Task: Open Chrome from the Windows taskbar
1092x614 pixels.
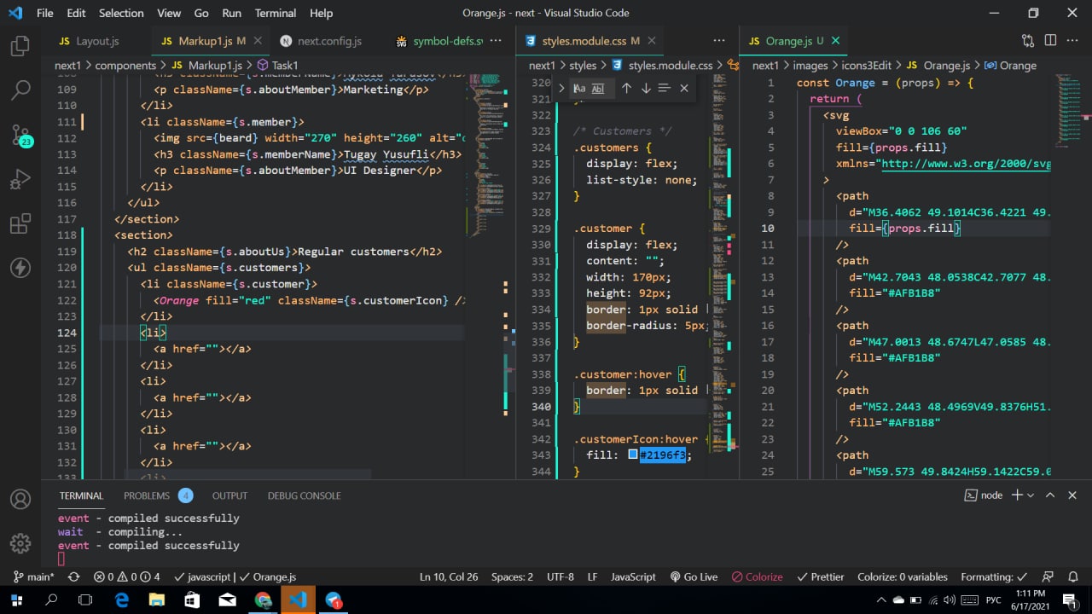Action: (263, 600)
